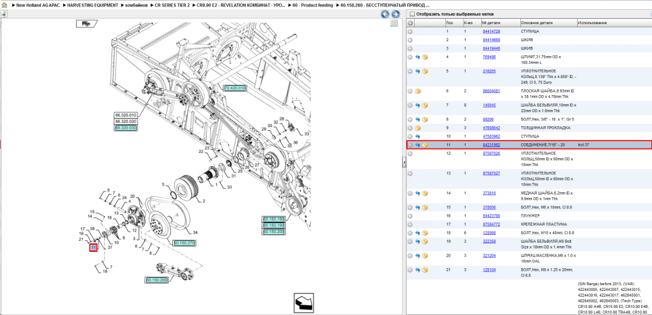Go to next diagram with right arrow

tap(395, 14)
